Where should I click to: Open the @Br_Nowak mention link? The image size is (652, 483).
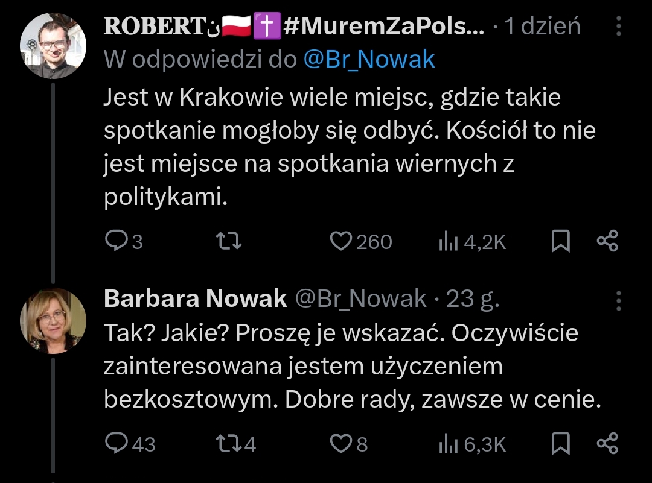[368, 59]
